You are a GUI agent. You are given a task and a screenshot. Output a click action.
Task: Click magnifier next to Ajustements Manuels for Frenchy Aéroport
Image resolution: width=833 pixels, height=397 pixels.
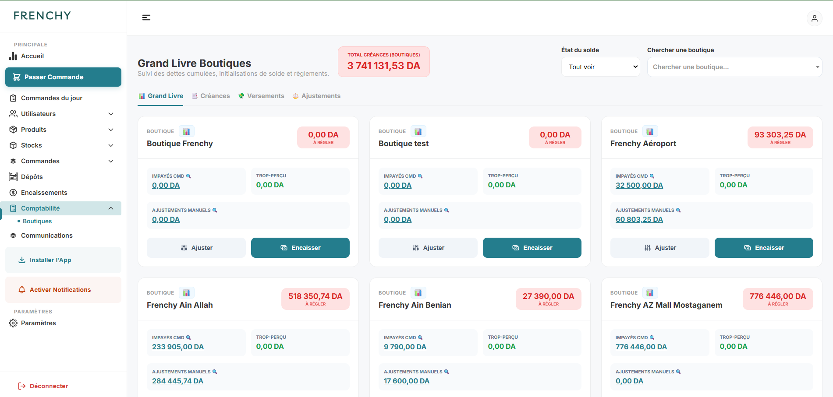click(678, 210)
